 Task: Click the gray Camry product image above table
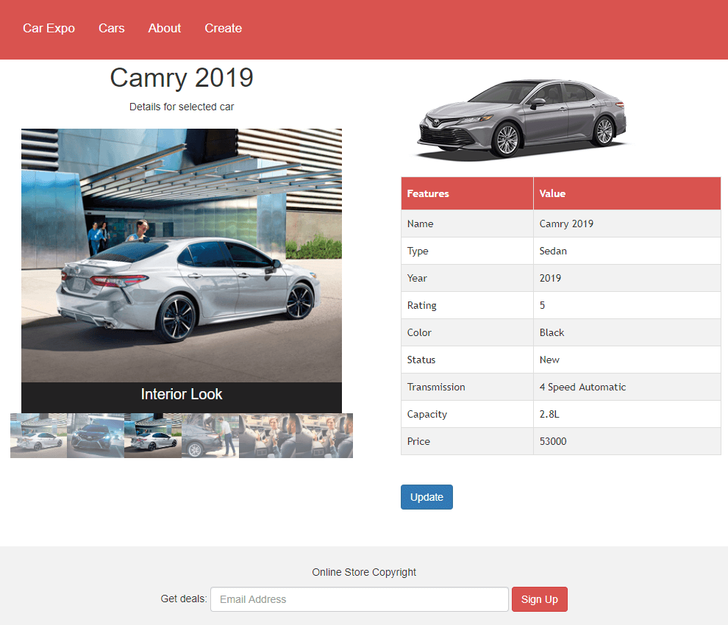coord(522,119)
